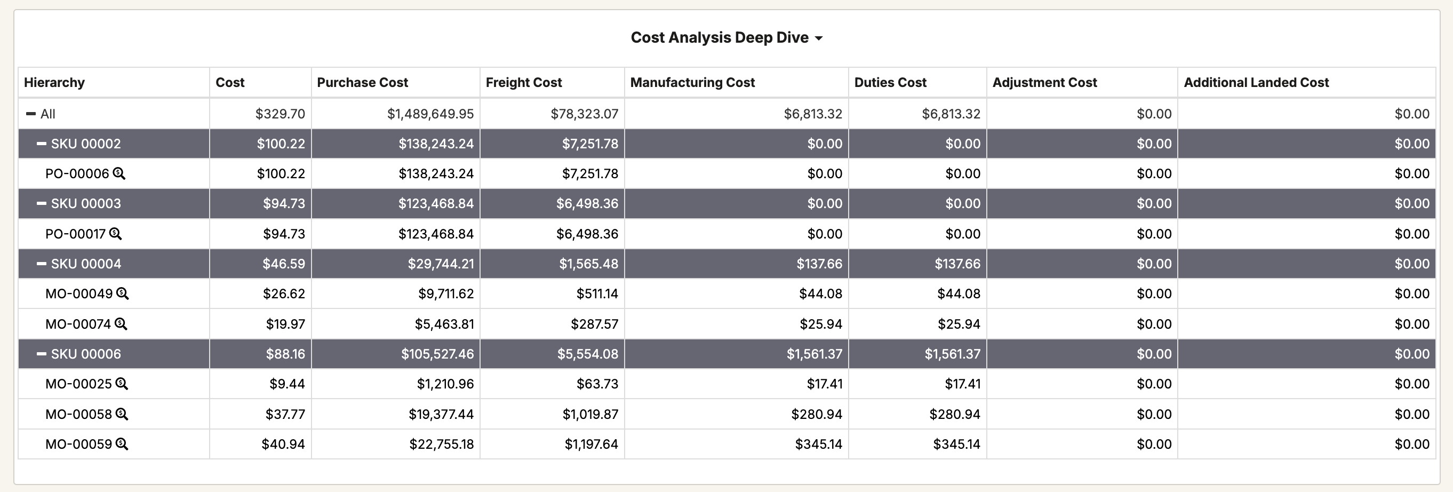Viewport: 1453px width, 492px height.
Task: Inspect MO-00074 using its magnifier icon
Action: point(121,324)
